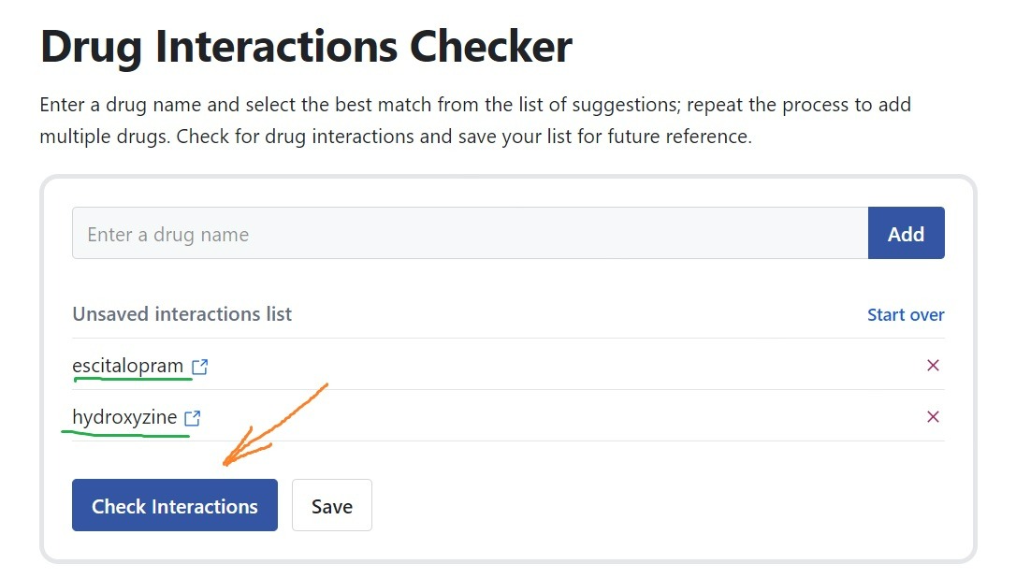Click the green underline beneath escitalopram
Screen dimensions: 1016x578
[132, 380]
